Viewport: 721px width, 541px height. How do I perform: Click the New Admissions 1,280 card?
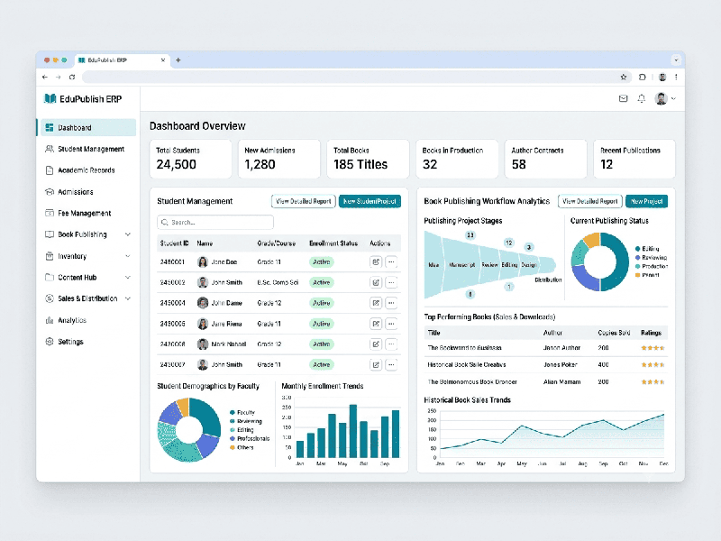click(279, 159)
